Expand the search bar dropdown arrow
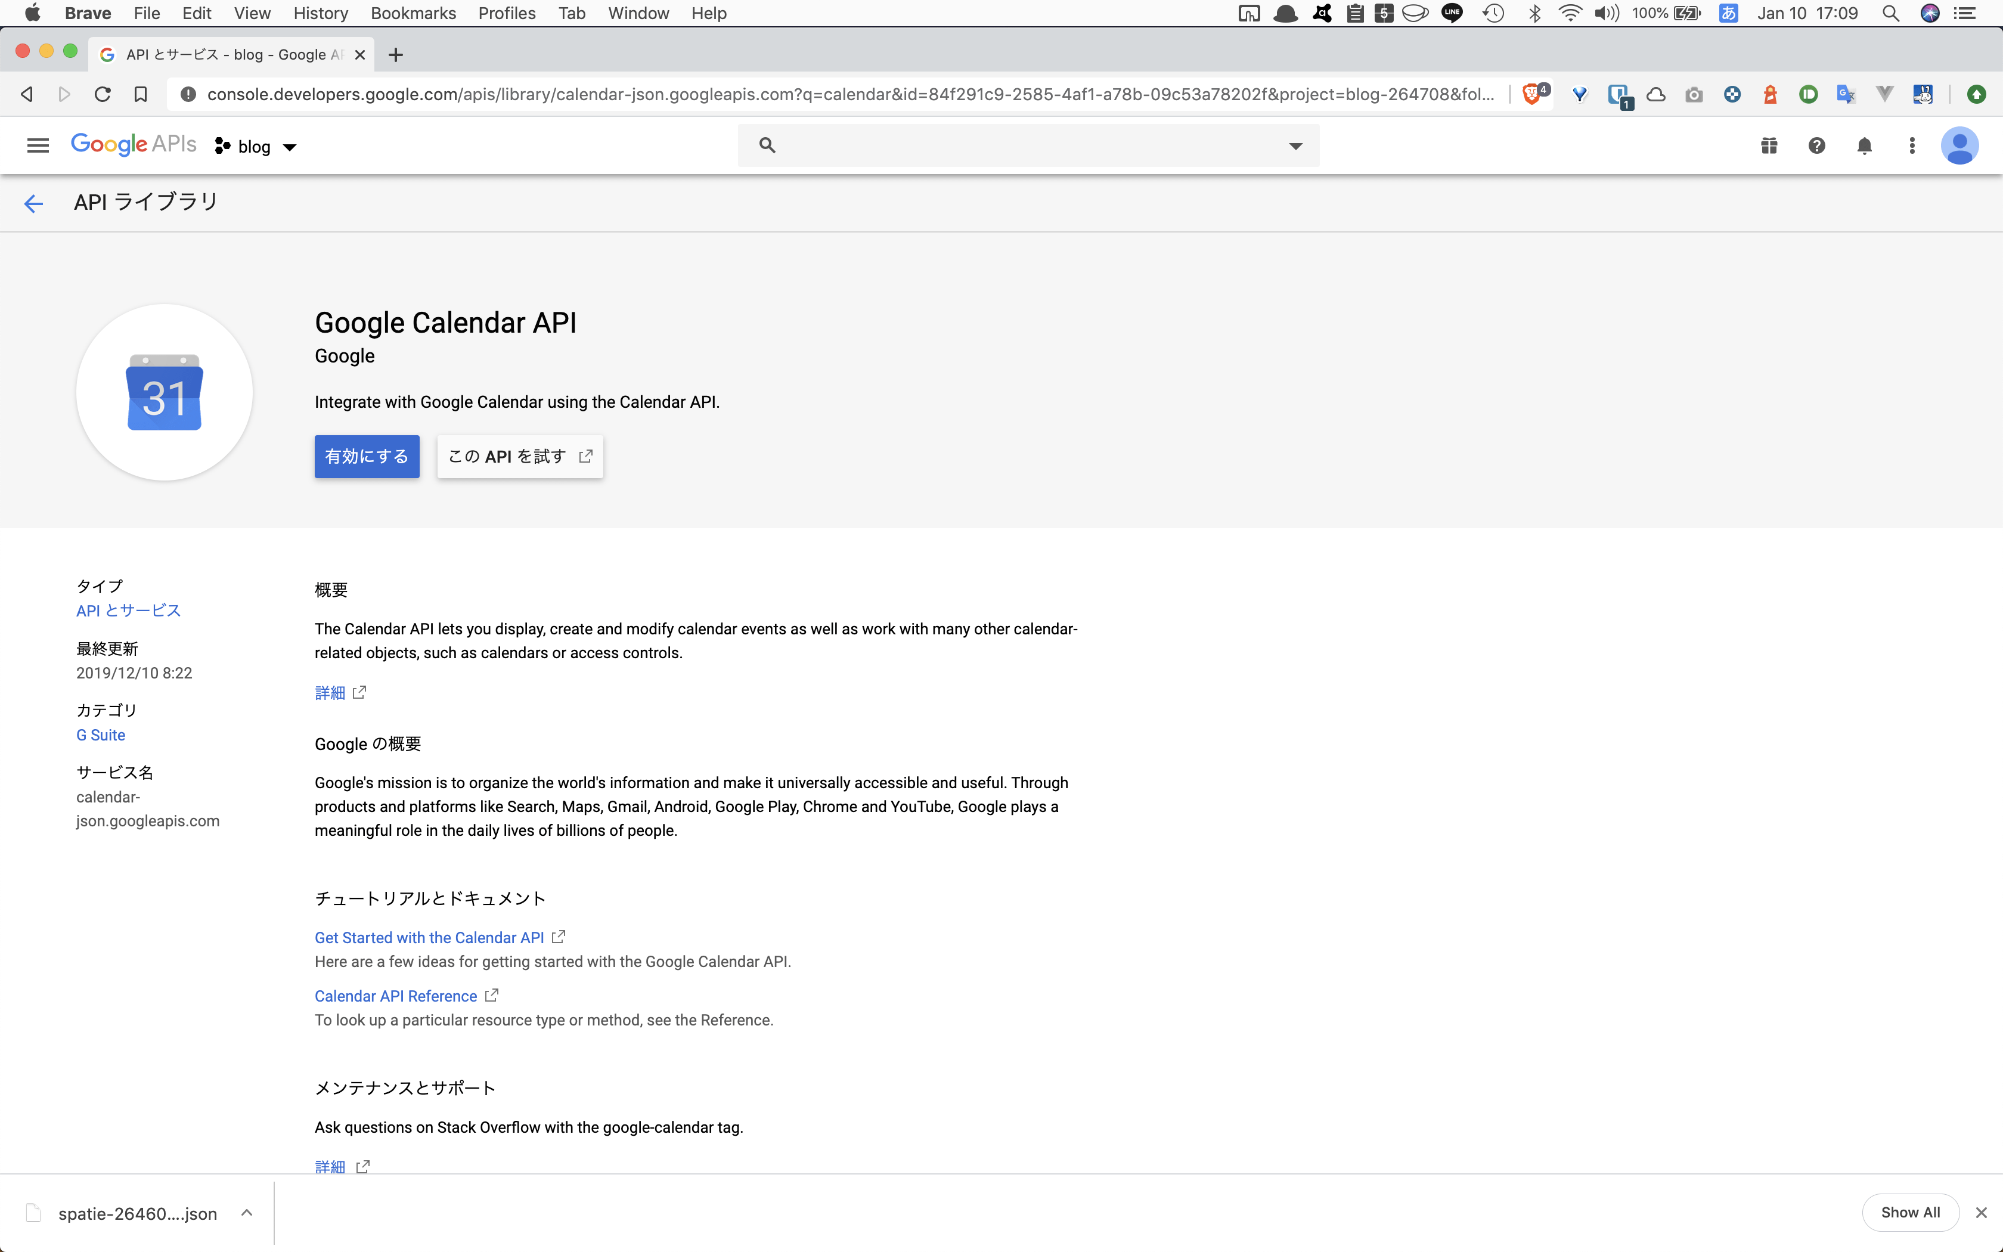The width and height of the screenshot is (2003, 1252). [x=1295, y=145]
